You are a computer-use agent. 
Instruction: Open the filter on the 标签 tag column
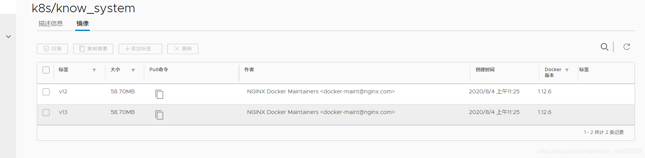point(94,70)
